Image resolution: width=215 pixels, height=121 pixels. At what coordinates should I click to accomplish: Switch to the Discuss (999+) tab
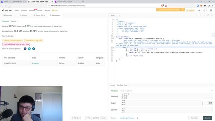39,15
